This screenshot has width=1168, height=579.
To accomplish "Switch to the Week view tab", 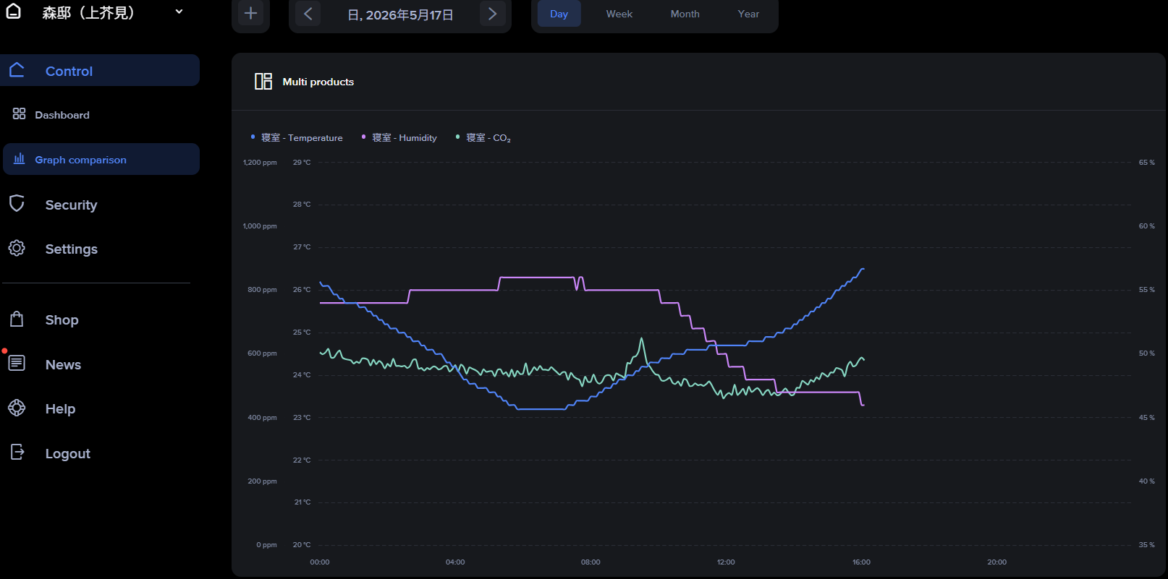I will (x=619, y=14).
